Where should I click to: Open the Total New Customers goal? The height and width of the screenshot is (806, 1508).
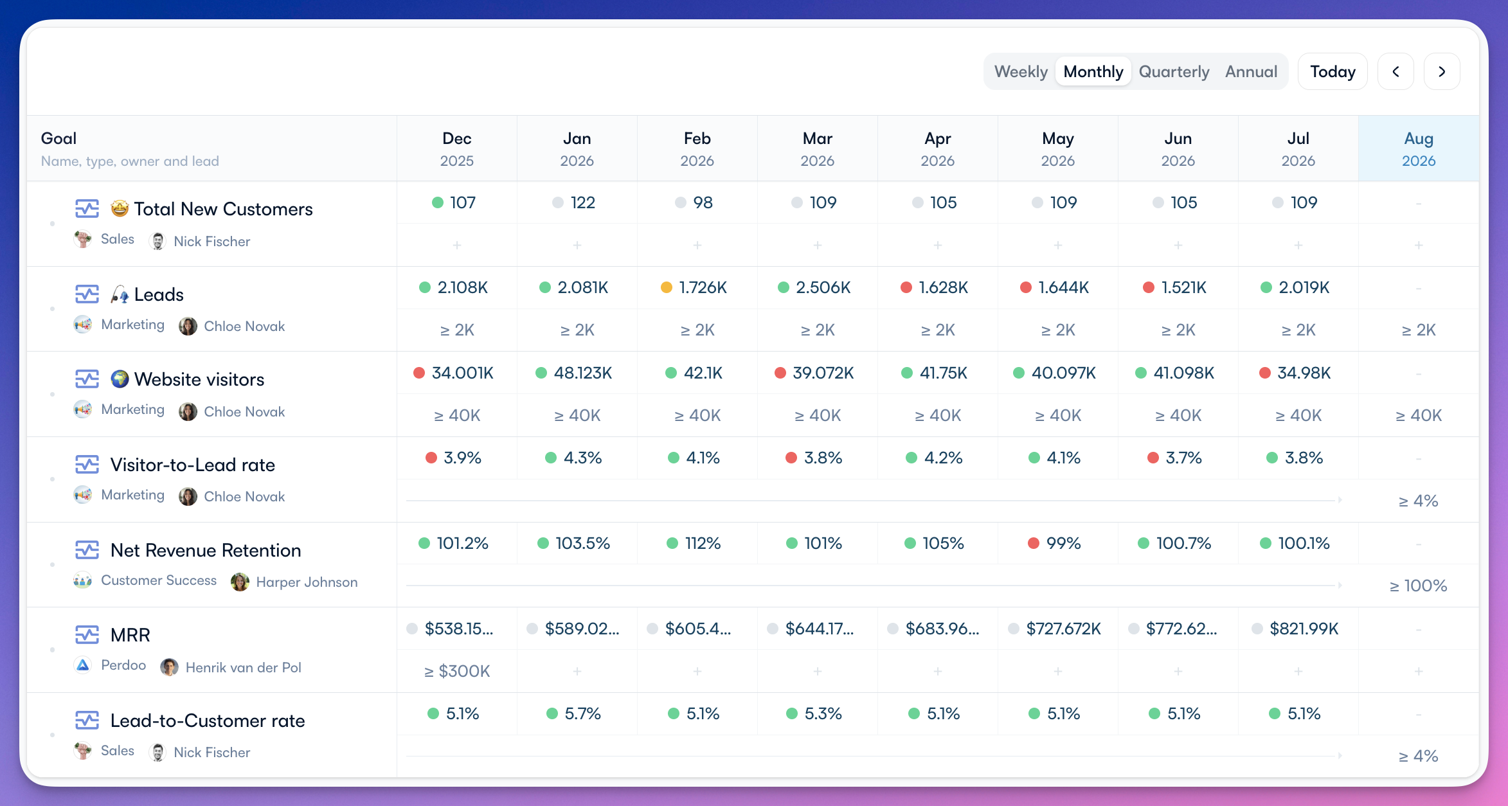tap(223, 209)
